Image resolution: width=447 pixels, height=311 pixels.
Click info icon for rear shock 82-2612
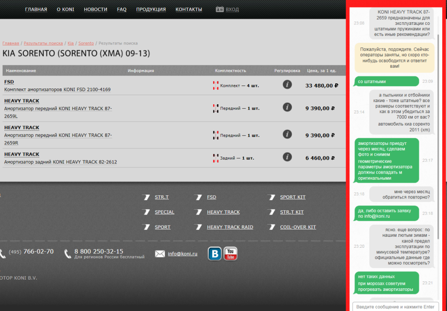pyautogui.click(x=287, y=157)
